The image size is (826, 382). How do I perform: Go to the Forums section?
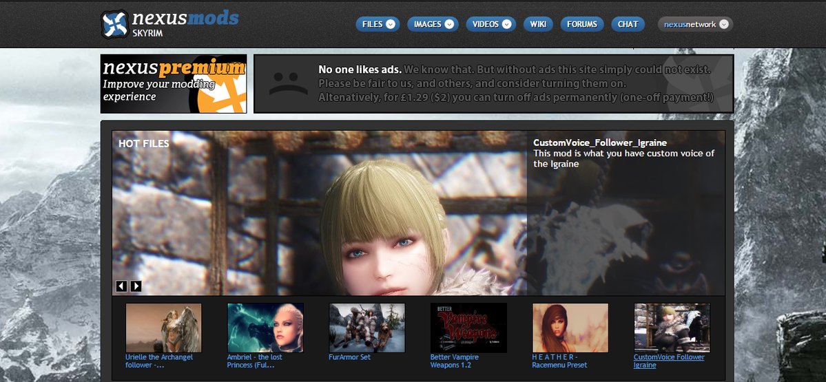(581, 24)
